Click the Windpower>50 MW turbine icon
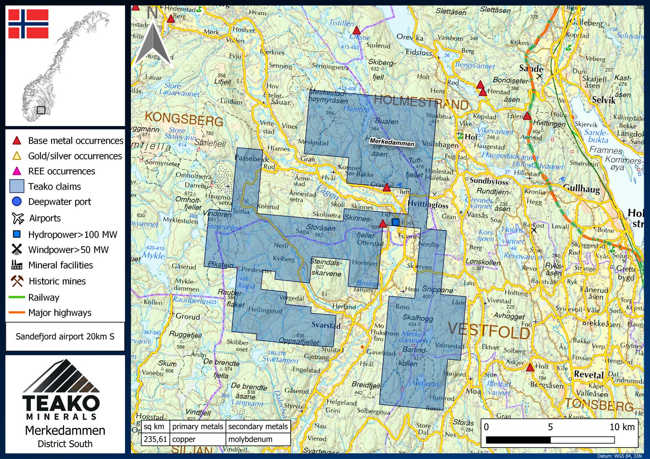This screenshot has width=650, height=459. click(16, 250)
